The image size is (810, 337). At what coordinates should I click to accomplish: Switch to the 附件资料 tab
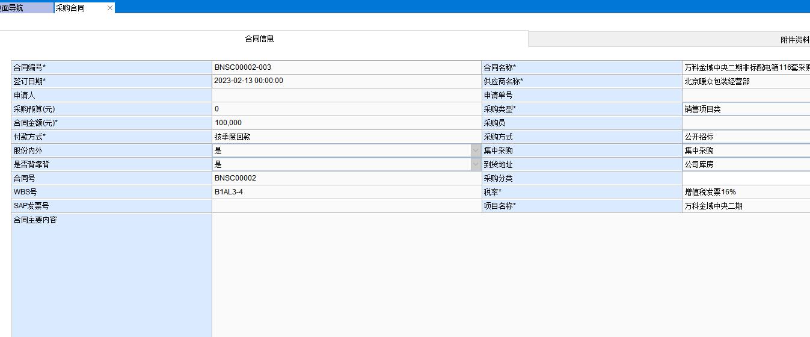pos(794,40)
